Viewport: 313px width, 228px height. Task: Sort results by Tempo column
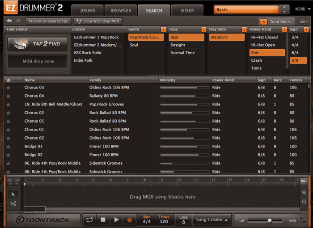298,80
